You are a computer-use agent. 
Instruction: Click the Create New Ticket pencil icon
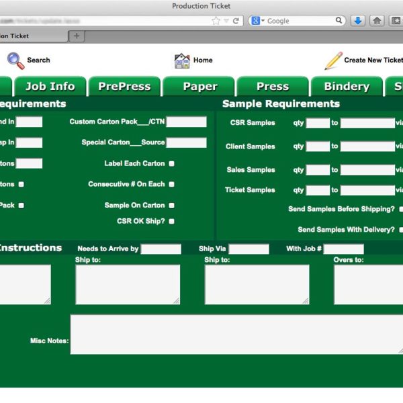click(x=333, y=60)
